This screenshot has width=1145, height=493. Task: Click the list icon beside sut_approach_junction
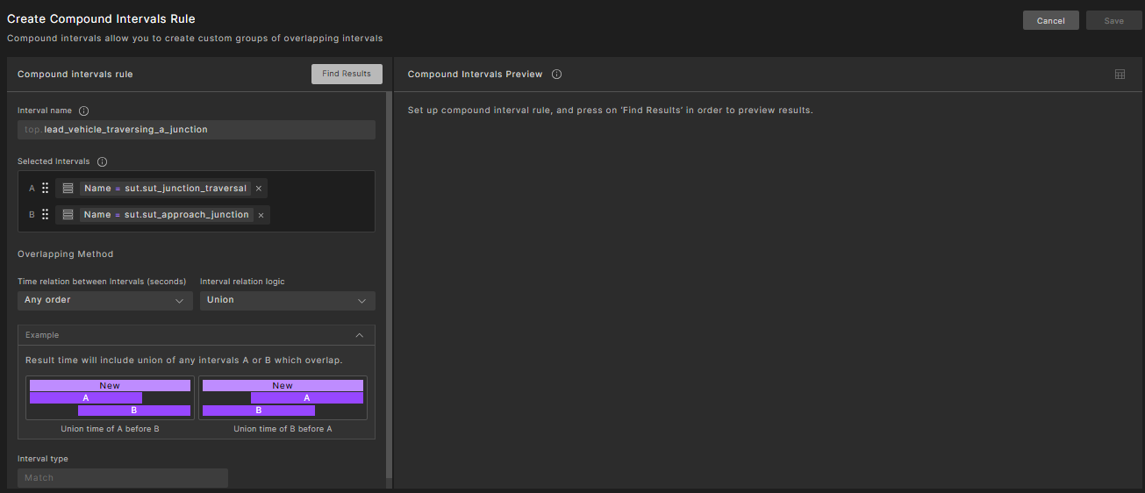point(68,215)
